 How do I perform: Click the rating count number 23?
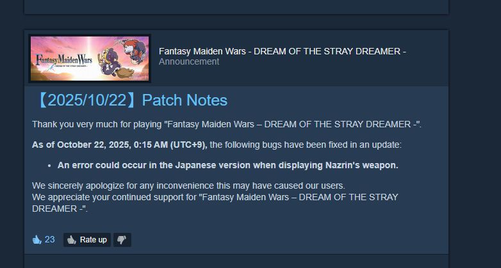tap(49, 240)
